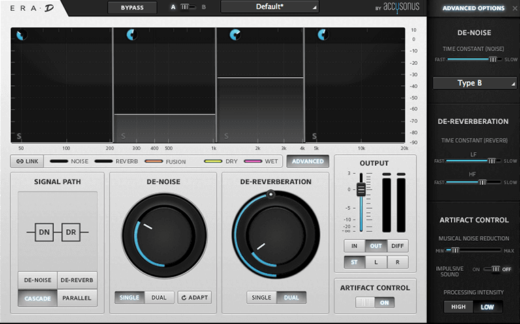Click the ADAPT refresh icon button

(195, 297)
